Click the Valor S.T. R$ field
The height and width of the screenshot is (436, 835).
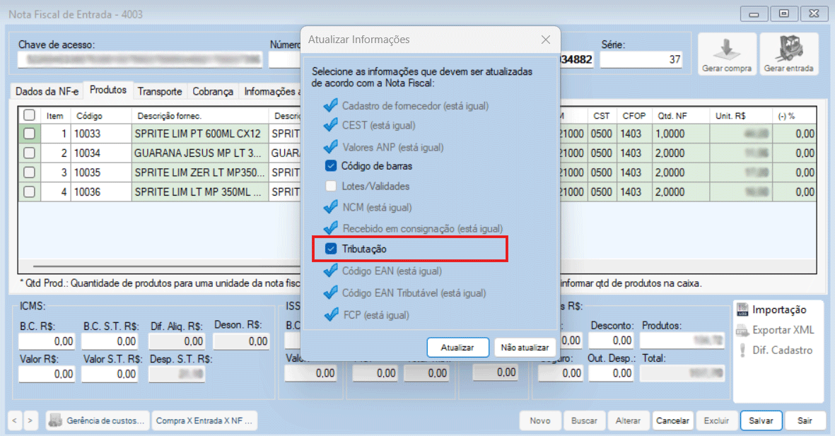(x=110, y=375)
